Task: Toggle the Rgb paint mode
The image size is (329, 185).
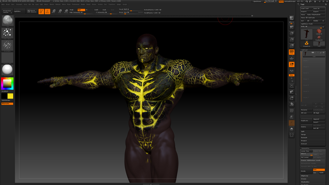Action: point(81,10)
